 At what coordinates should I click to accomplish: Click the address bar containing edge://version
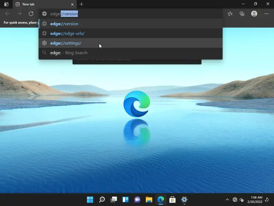coord(131,14)
